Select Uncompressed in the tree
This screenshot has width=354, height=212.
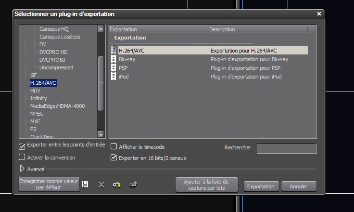point(56,67)
